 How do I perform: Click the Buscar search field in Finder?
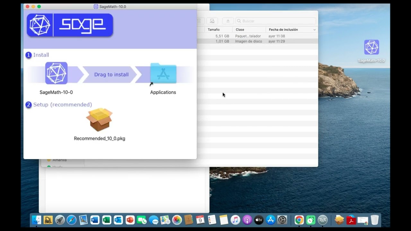click(276, 21)
